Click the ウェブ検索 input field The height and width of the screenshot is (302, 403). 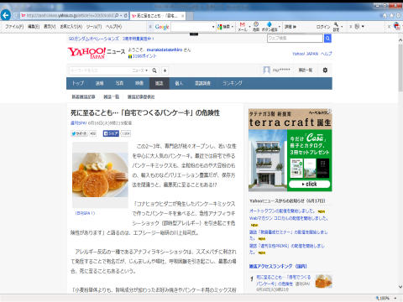tap(295, 38)
